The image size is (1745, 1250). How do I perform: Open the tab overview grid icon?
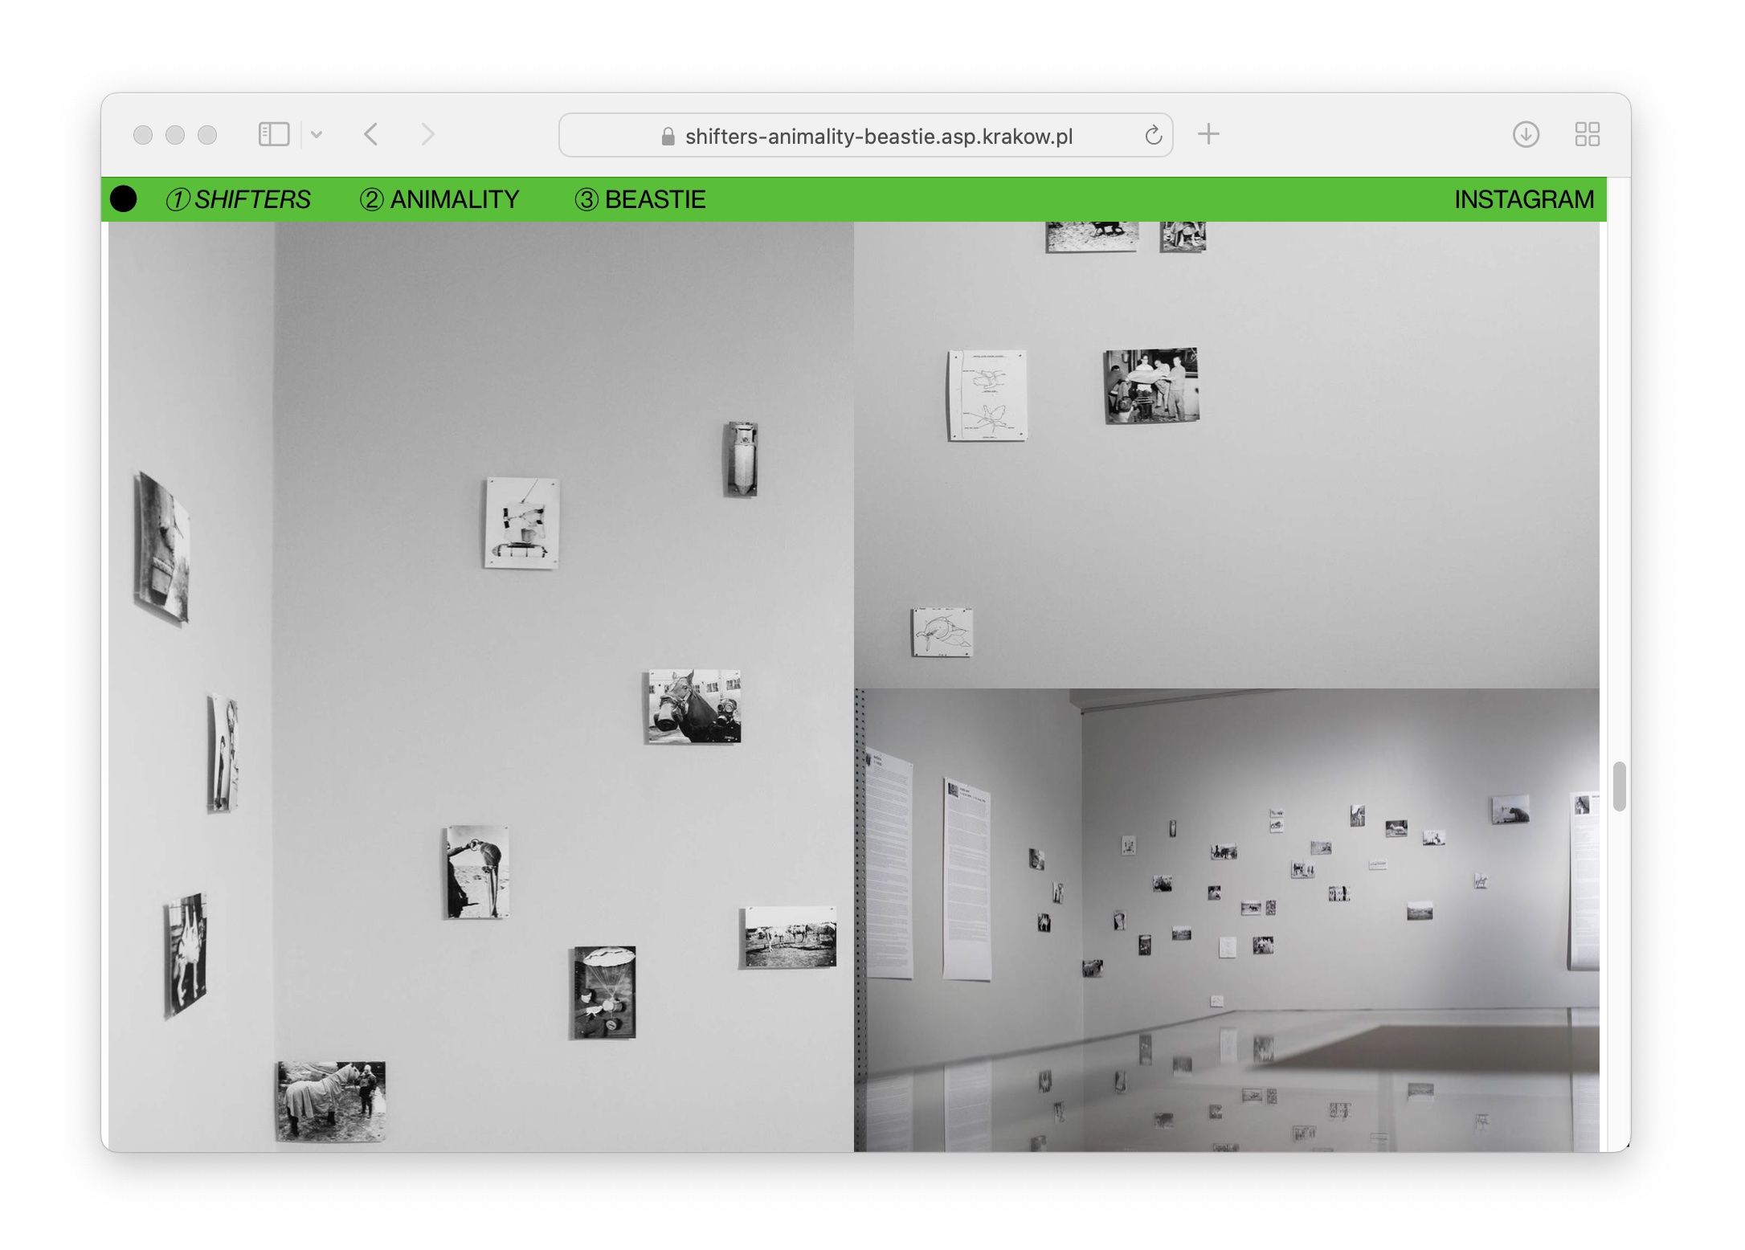[x=1587, y=134]
